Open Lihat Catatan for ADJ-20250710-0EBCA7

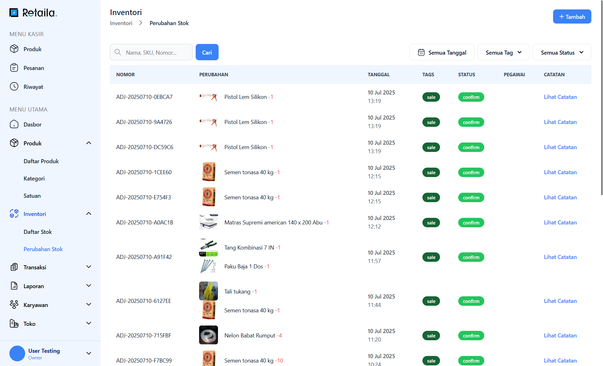[560, 97]
